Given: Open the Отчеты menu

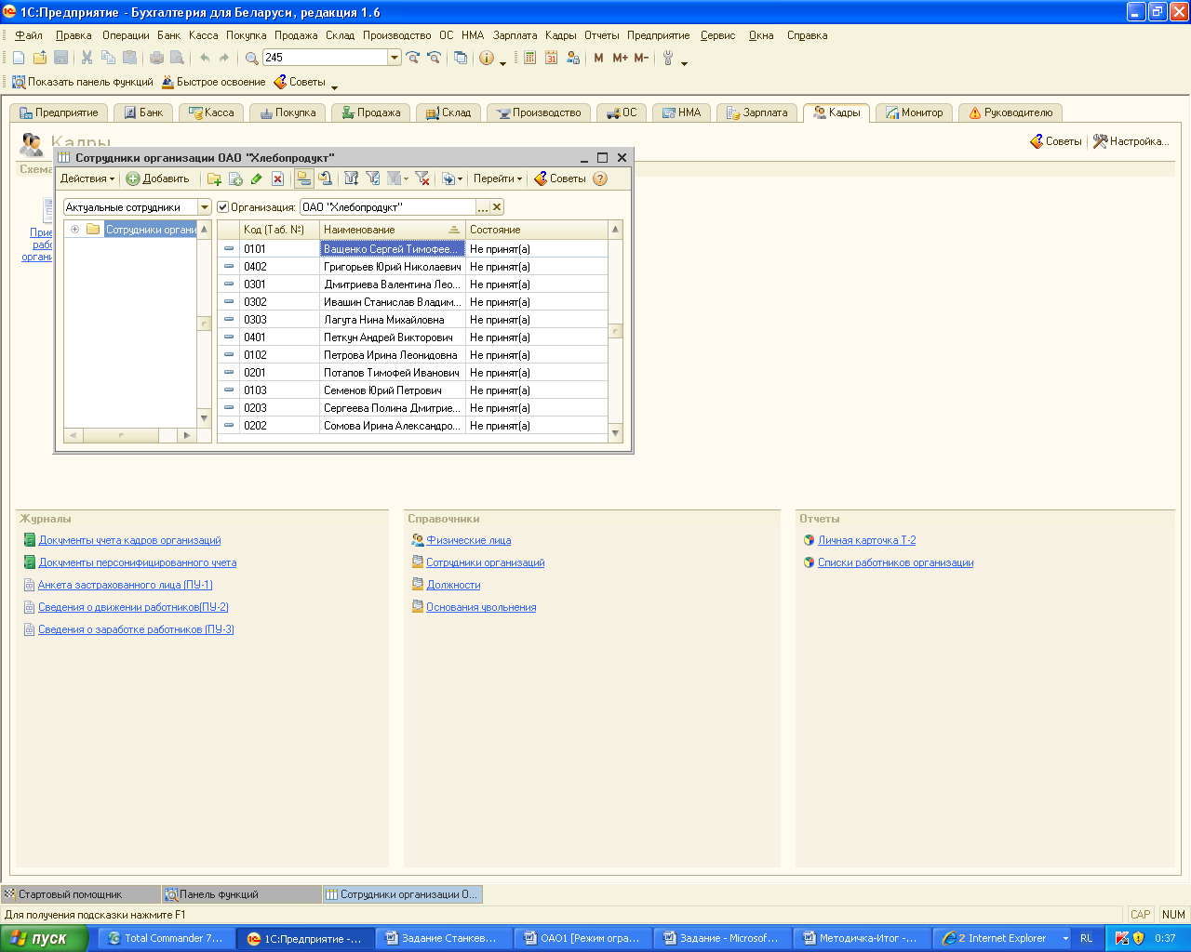Looking at the screenshot, I should click(x=602, y=35).
